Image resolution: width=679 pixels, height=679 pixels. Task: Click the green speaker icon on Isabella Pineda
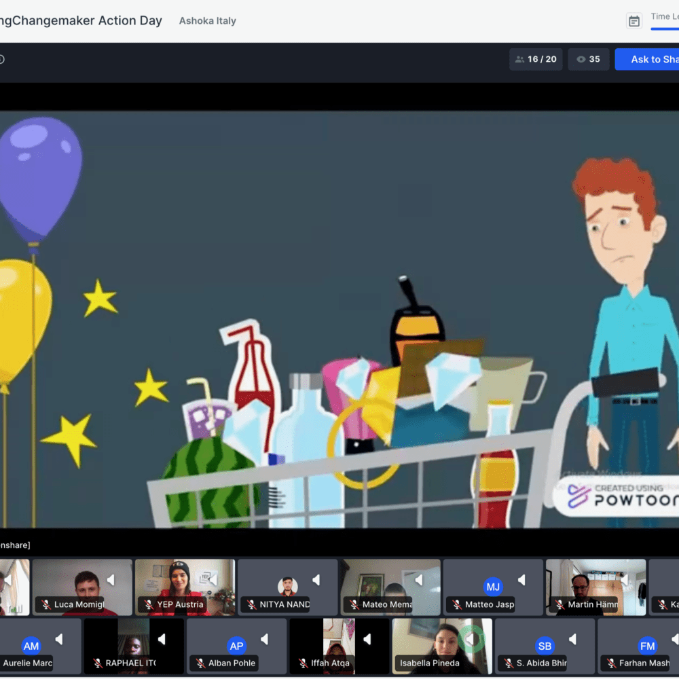click(x=471, y=639)
